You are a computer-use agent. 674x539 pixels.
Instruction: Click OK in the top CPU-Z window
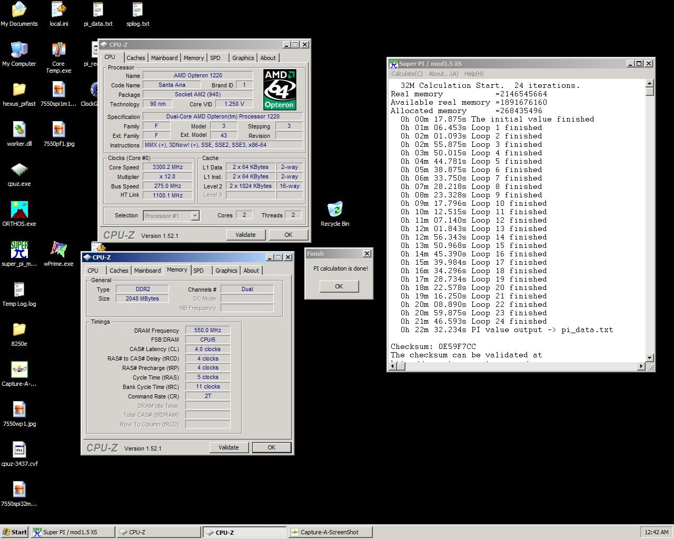(x=288, y=235)
